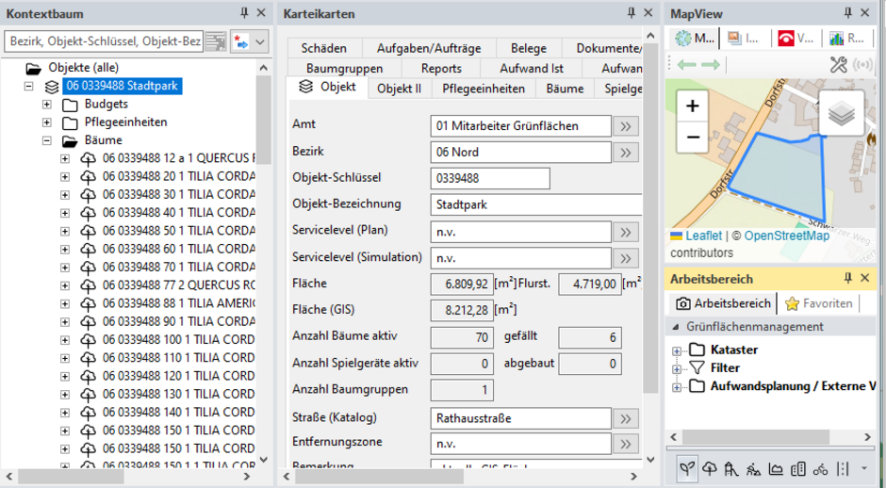Toggle pin on the Karteikarten panel
The height and width of the screenshot is (488, 886).
[x=632, y=13]
